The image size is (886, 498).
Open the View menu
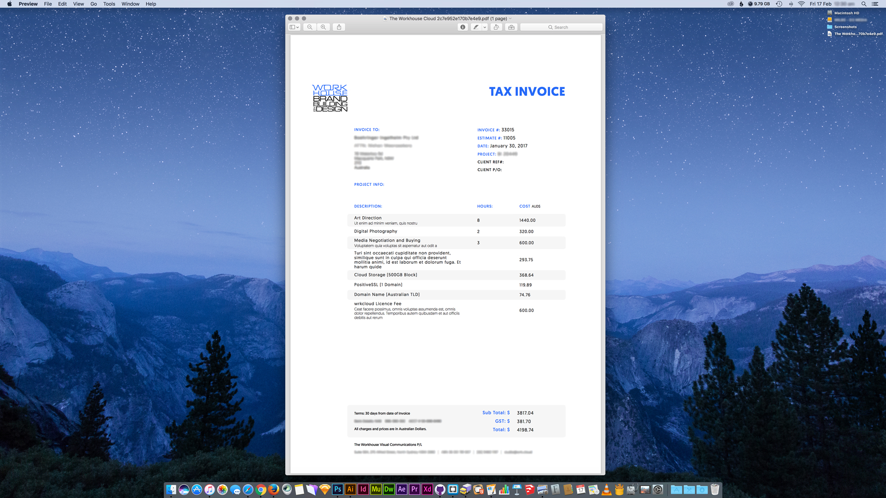tap(78, 4)
